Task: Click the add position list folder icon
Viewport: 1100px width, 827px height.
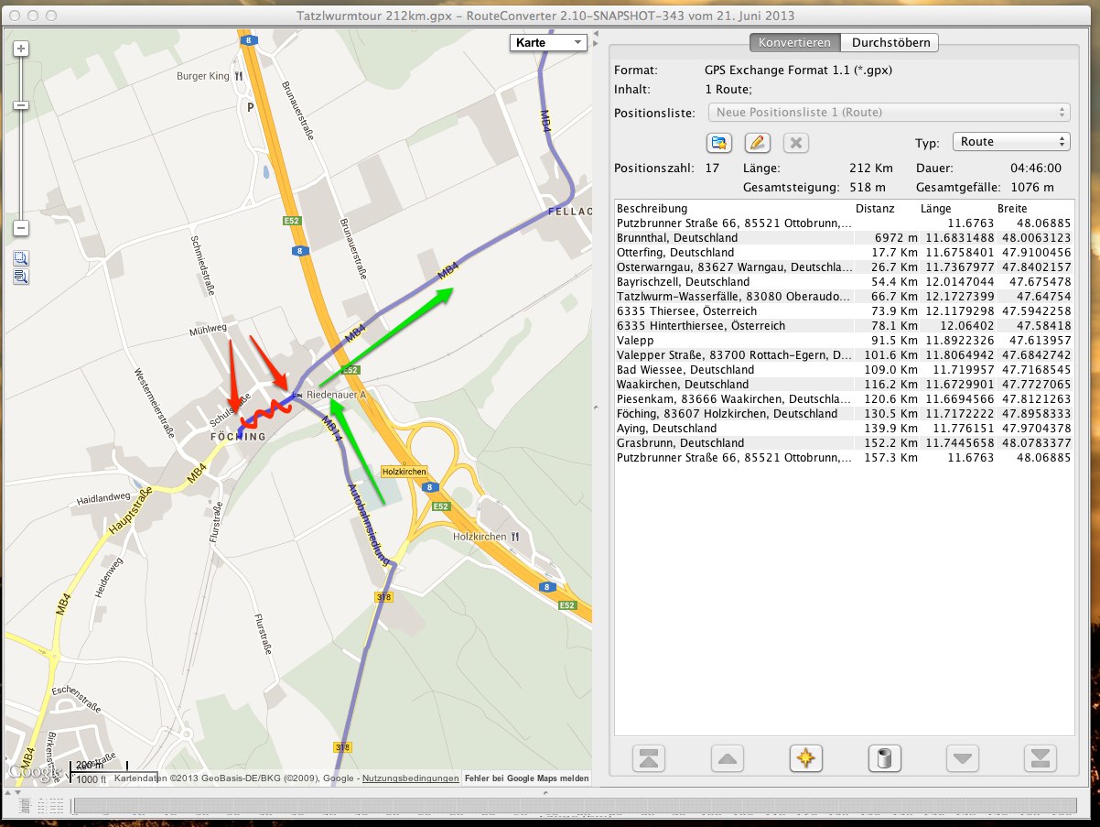Action: click(719, 143)
